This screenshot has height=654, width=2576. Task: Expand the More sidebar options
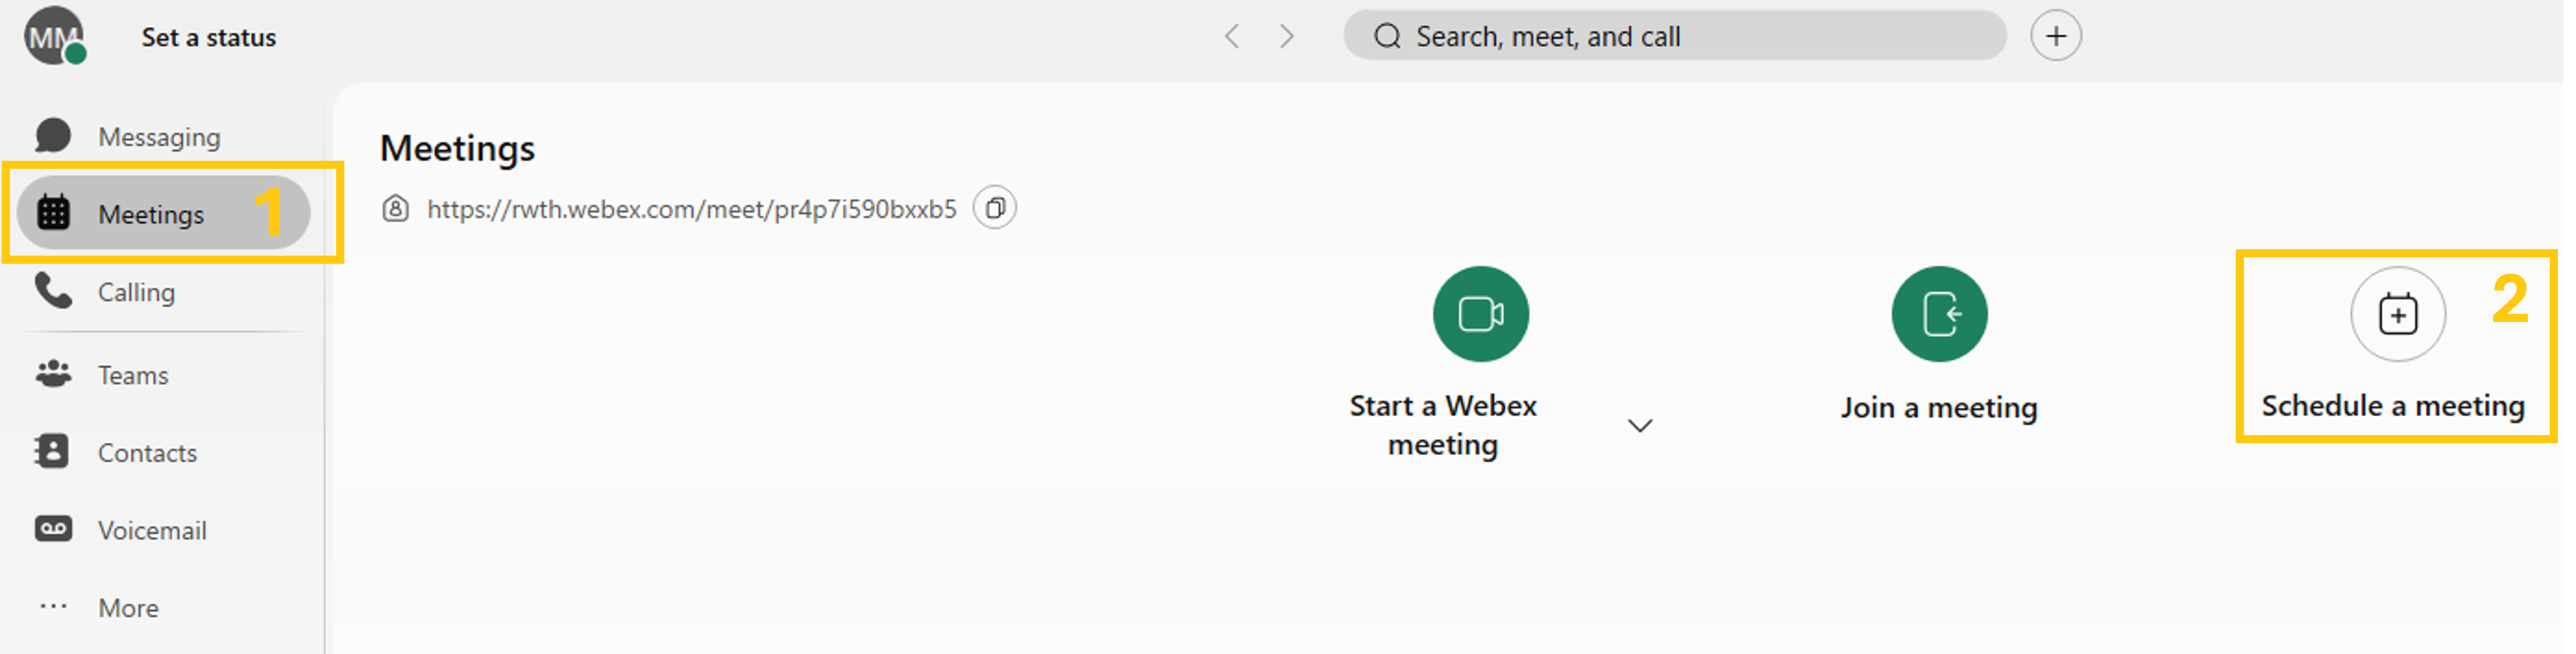(128, 608)
